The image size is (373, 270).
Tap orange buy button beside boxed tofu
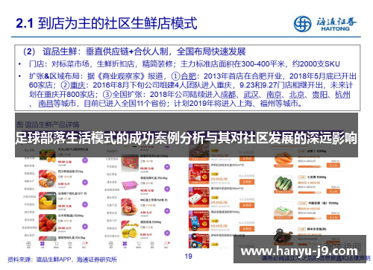[x=333, y=217]
